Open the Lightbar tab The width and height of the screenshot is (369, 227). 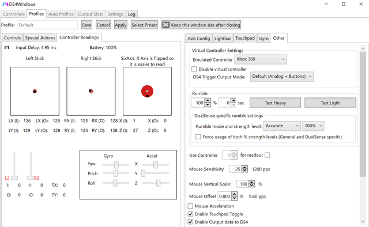223,39
